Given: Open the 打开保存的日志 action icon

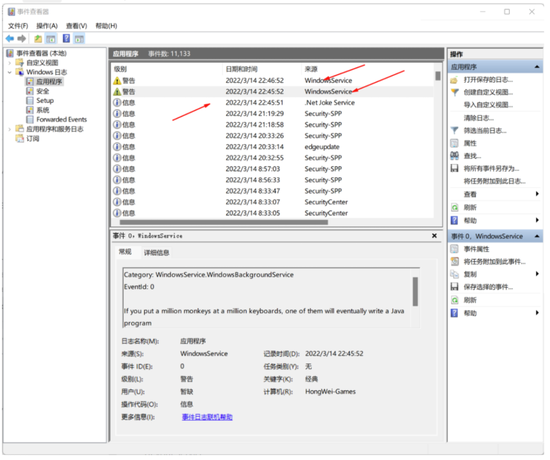Looking at the screenshot, I should click(454, 80).
